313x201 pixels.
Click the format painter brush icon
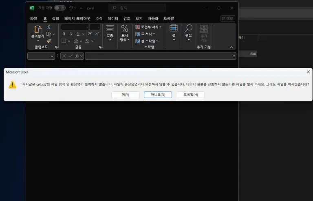pos(49,41)
